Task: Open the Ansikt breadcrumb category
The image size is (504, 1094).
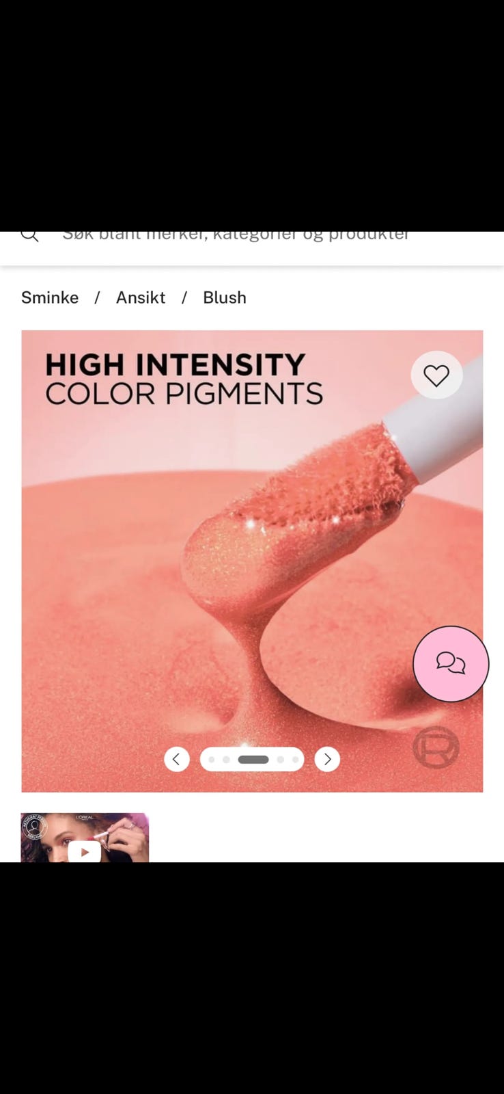Action: click(x=141, y=297)
